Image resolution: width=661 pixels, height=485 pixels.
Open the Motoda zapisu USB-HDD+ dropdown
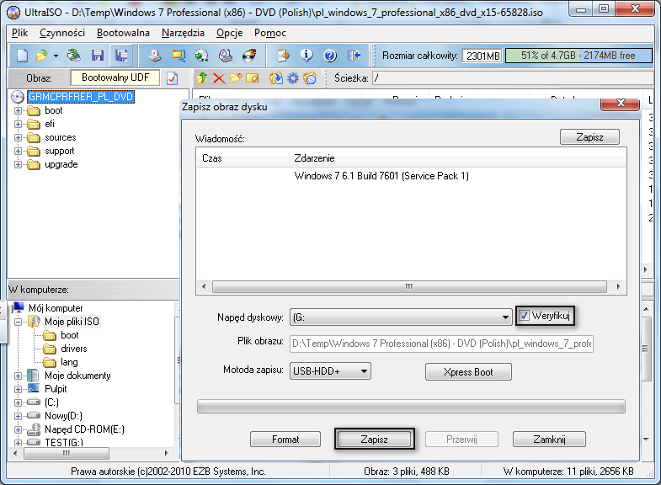364,371
